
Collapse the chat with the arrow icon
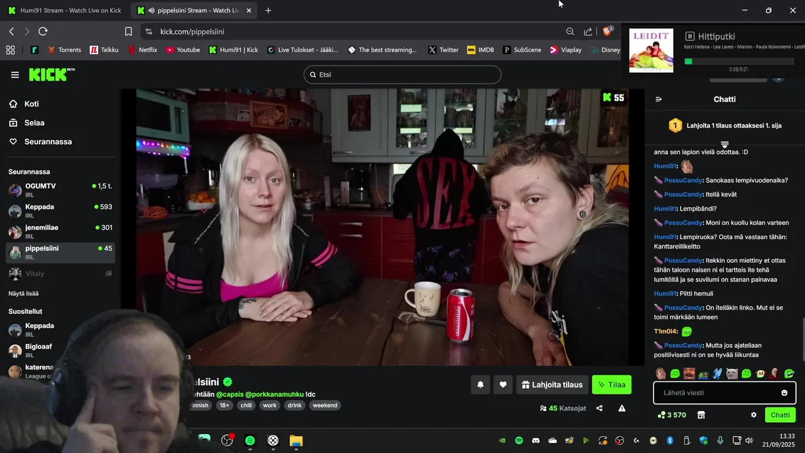(658, 99)
